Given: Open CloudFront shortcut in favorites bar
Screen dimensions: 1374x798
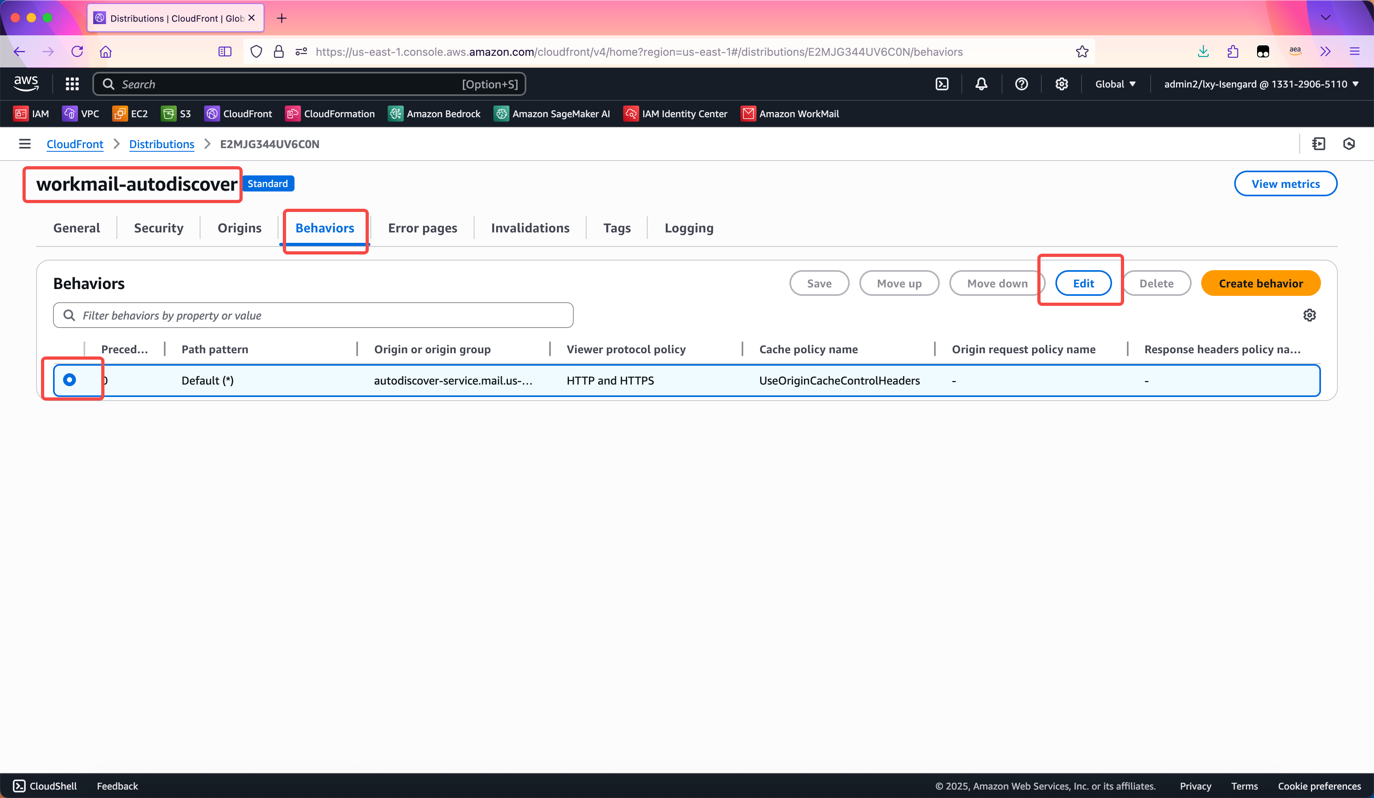Looking at the screenshot, I should (238, 113).
